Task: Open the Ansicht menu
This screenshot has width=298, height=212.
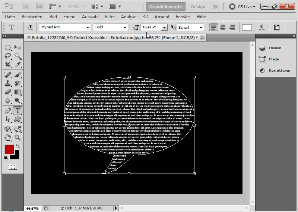Action: click(162, 17)
